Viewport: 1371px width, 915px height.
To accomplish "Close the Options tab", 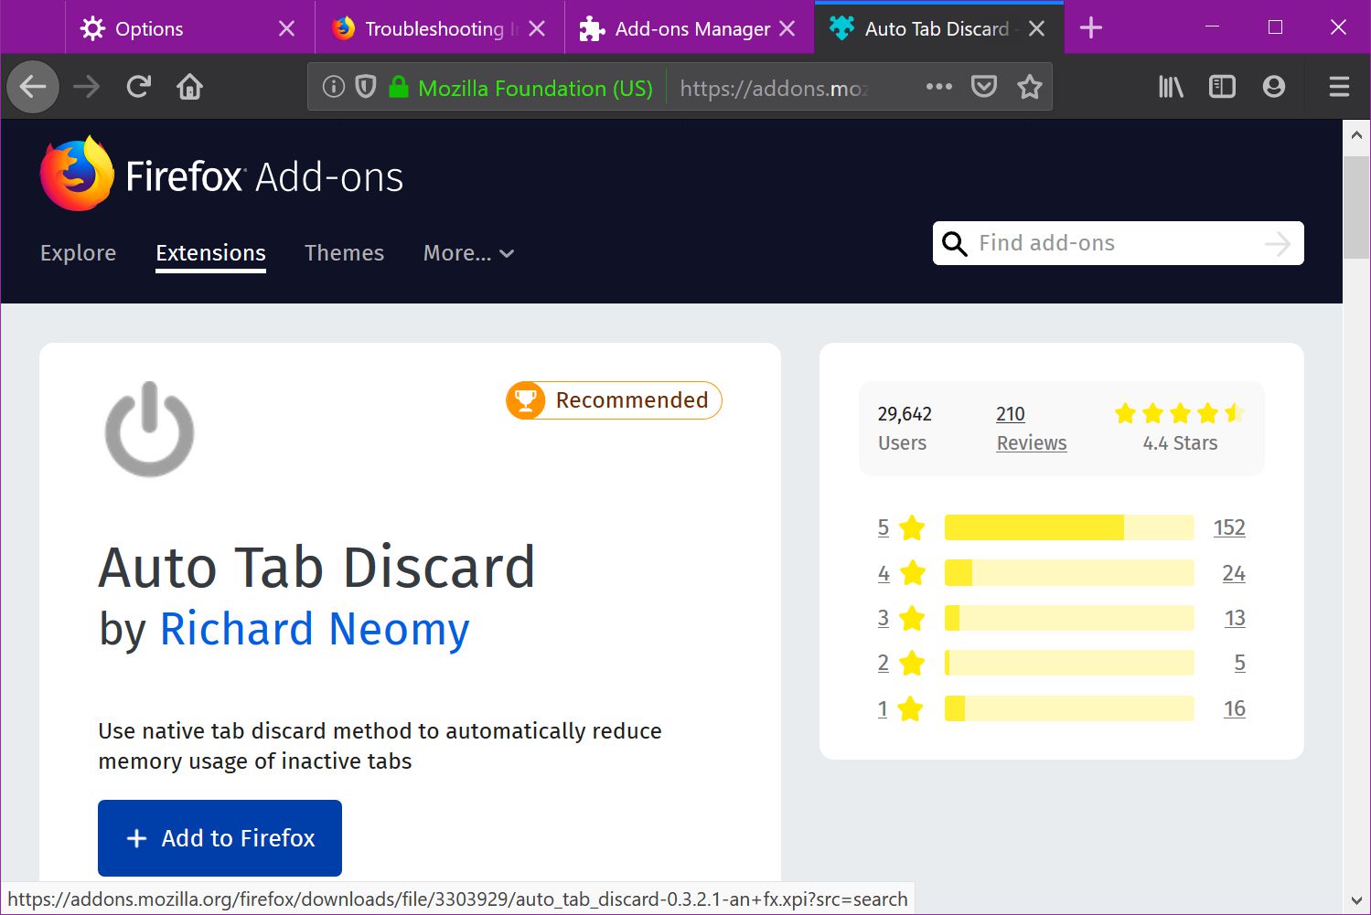I will [x=286, y=29].
